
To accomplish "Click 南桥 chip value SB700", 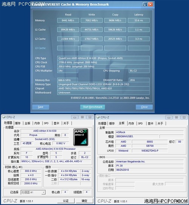I will click(x=150, y=146).
